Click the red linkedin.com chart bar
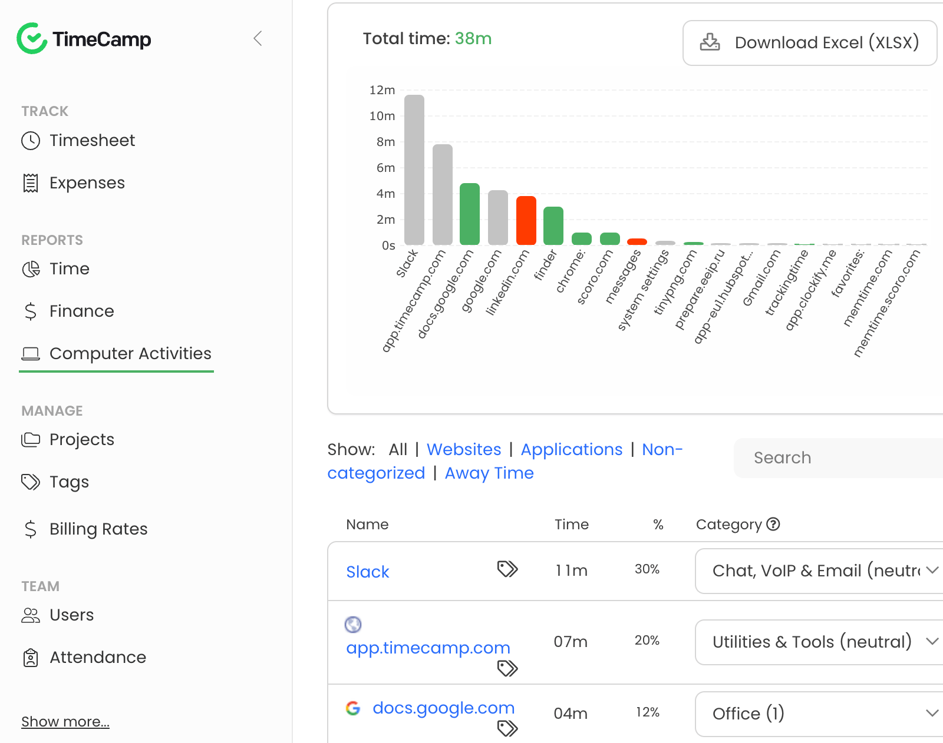Image resolution: width=943 pixels, height=743 pixels. click(x=526, y=221)
